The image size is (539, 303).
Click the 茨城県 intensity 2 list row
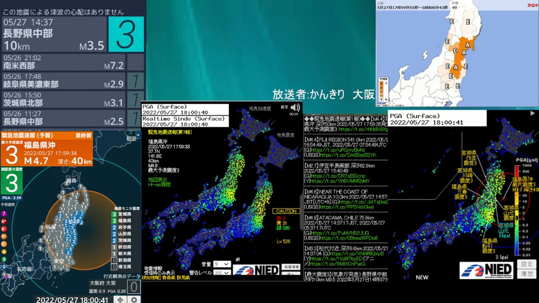(121, 241)
